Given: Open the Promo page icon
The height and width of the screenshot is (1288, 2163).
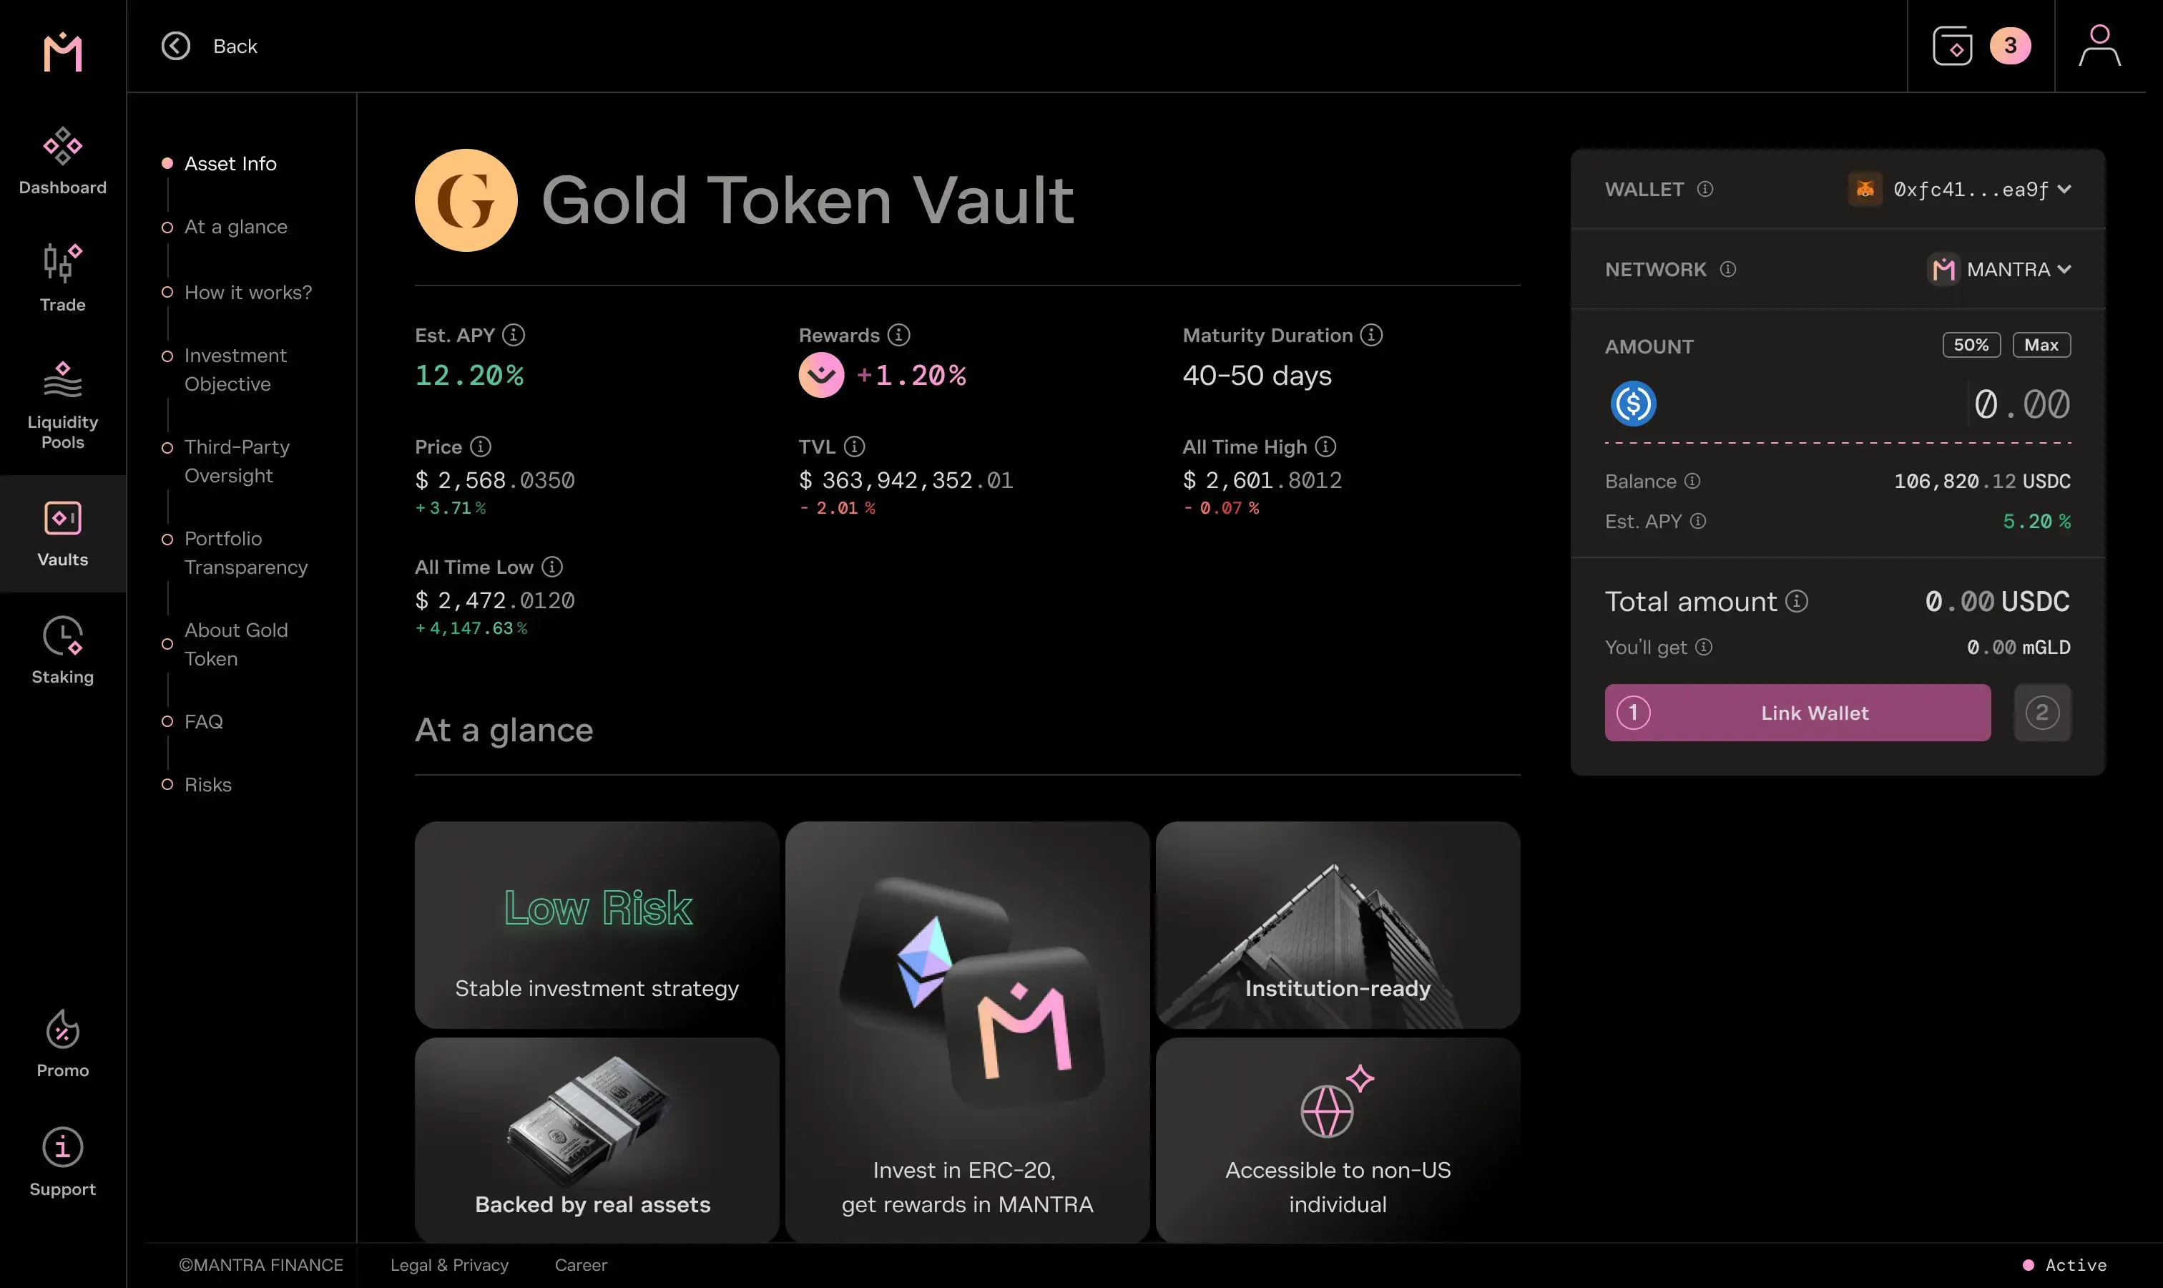Looking at the screenshot, I should (62, 1030).
